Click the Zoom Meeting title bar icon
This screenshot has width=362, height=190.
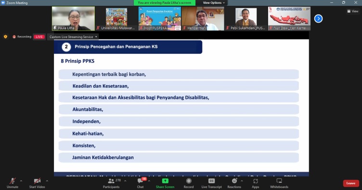(x=3, y=3)
